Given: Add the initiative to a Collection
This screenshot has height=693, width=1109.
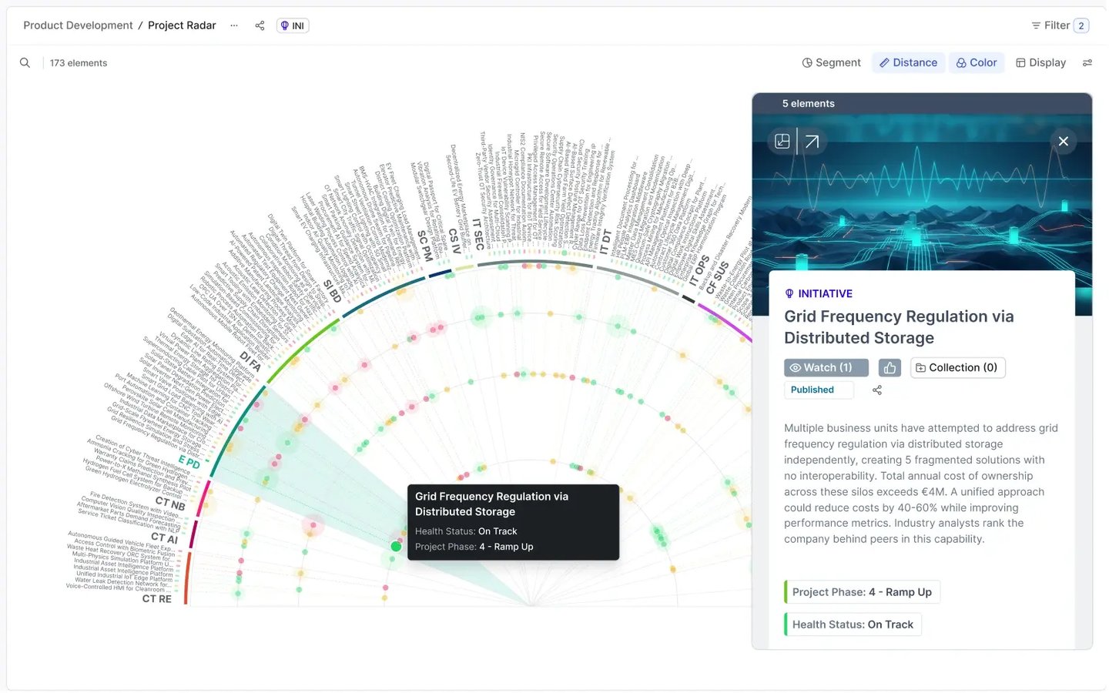Looking at the screenshot, I should 958,368.
